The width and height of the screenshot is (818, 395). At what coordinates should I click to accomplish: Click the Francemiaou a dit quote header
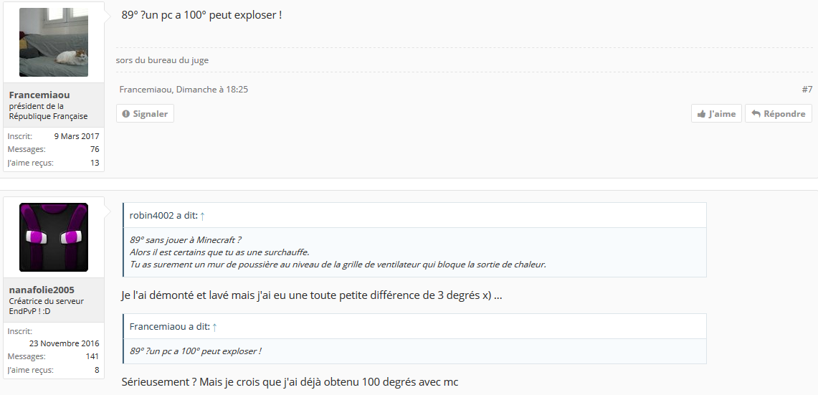pos(415,327)
